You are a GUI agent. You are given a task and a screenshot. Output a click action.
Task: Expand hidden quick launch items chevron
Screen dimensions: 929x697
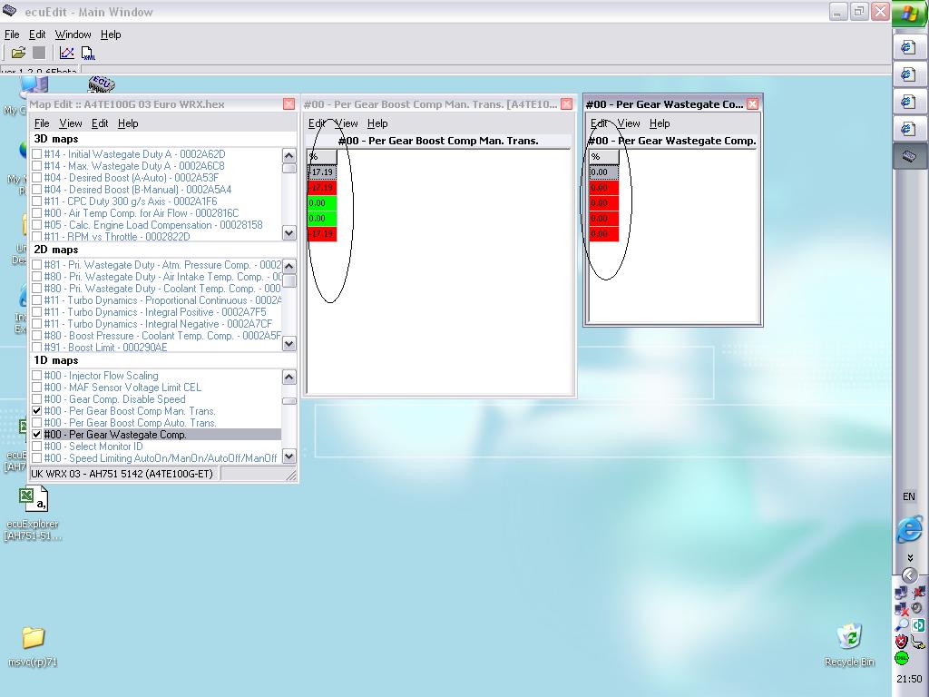coord(910,558)
